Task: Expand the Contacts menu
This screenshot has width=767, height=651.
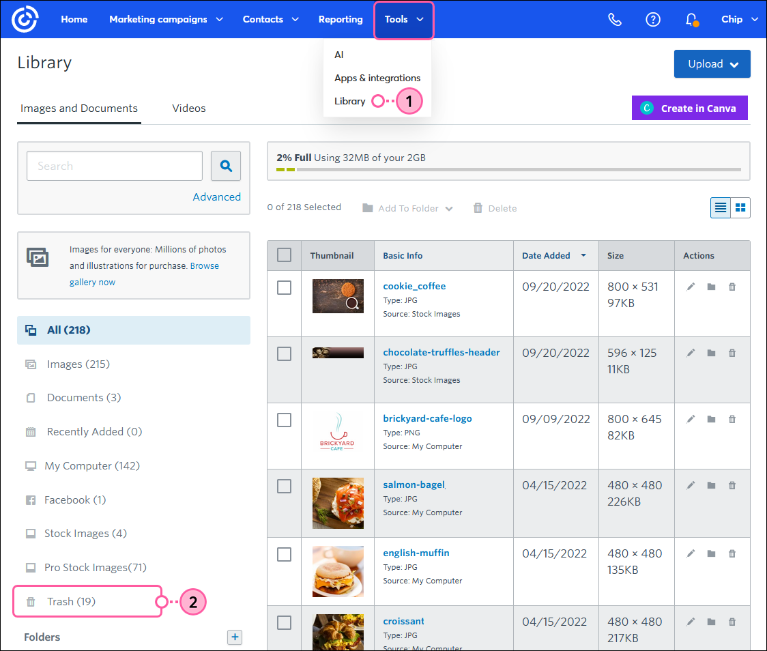Action: [270, 19]
